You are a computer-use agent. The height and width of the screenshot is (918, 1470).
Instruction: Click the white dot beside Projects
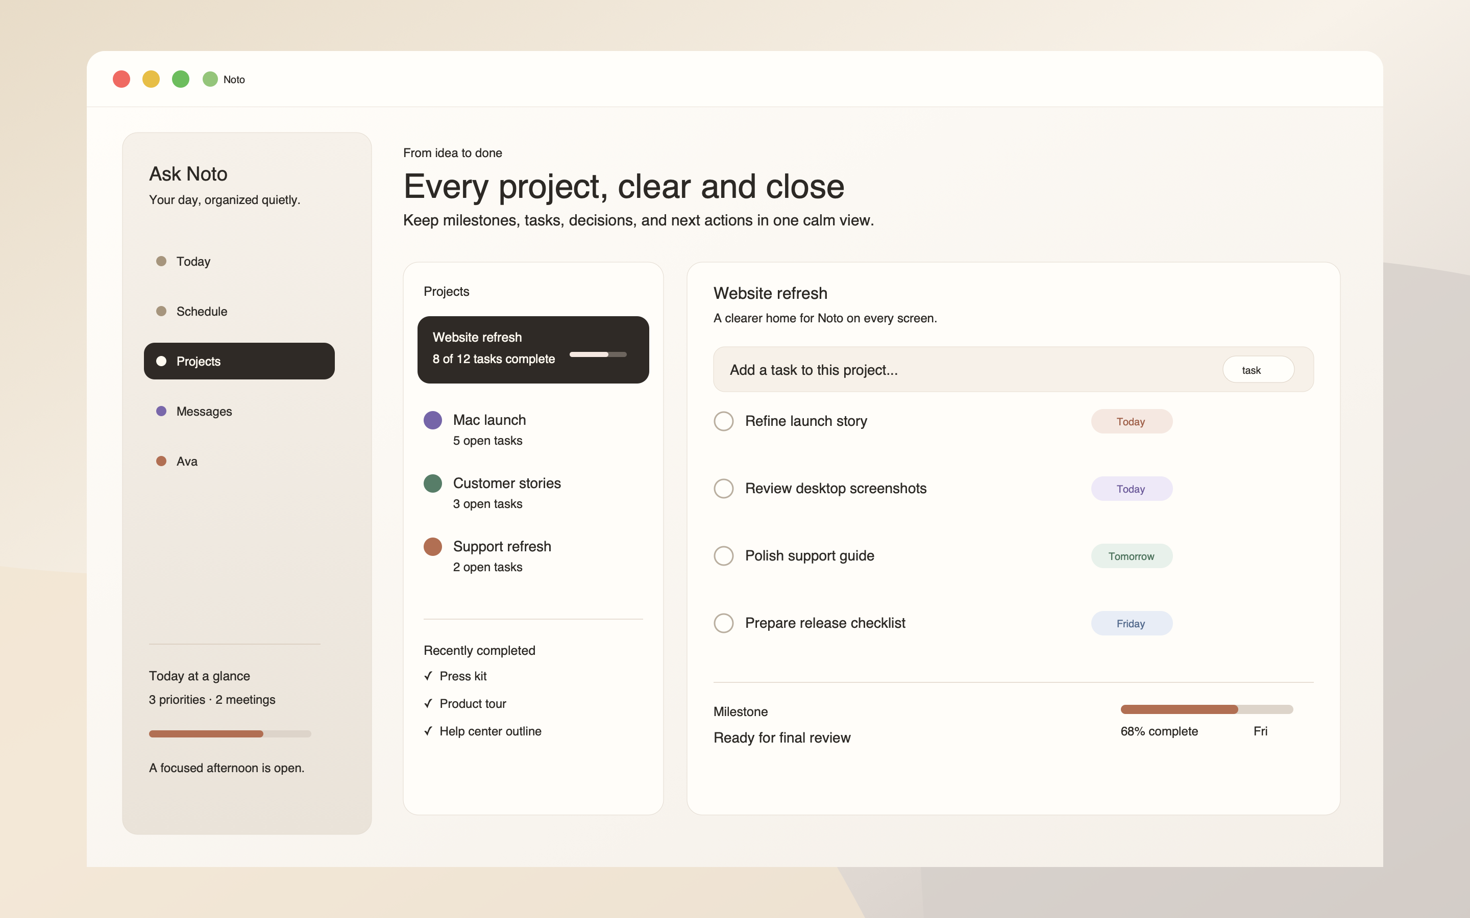point(161,361)
